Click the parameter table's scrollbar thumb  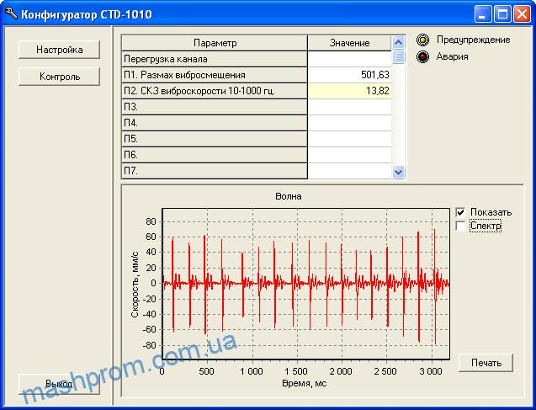399,57
